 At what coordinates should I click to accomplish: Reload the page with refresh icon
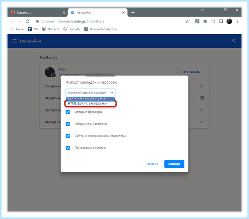pos(27,21)
